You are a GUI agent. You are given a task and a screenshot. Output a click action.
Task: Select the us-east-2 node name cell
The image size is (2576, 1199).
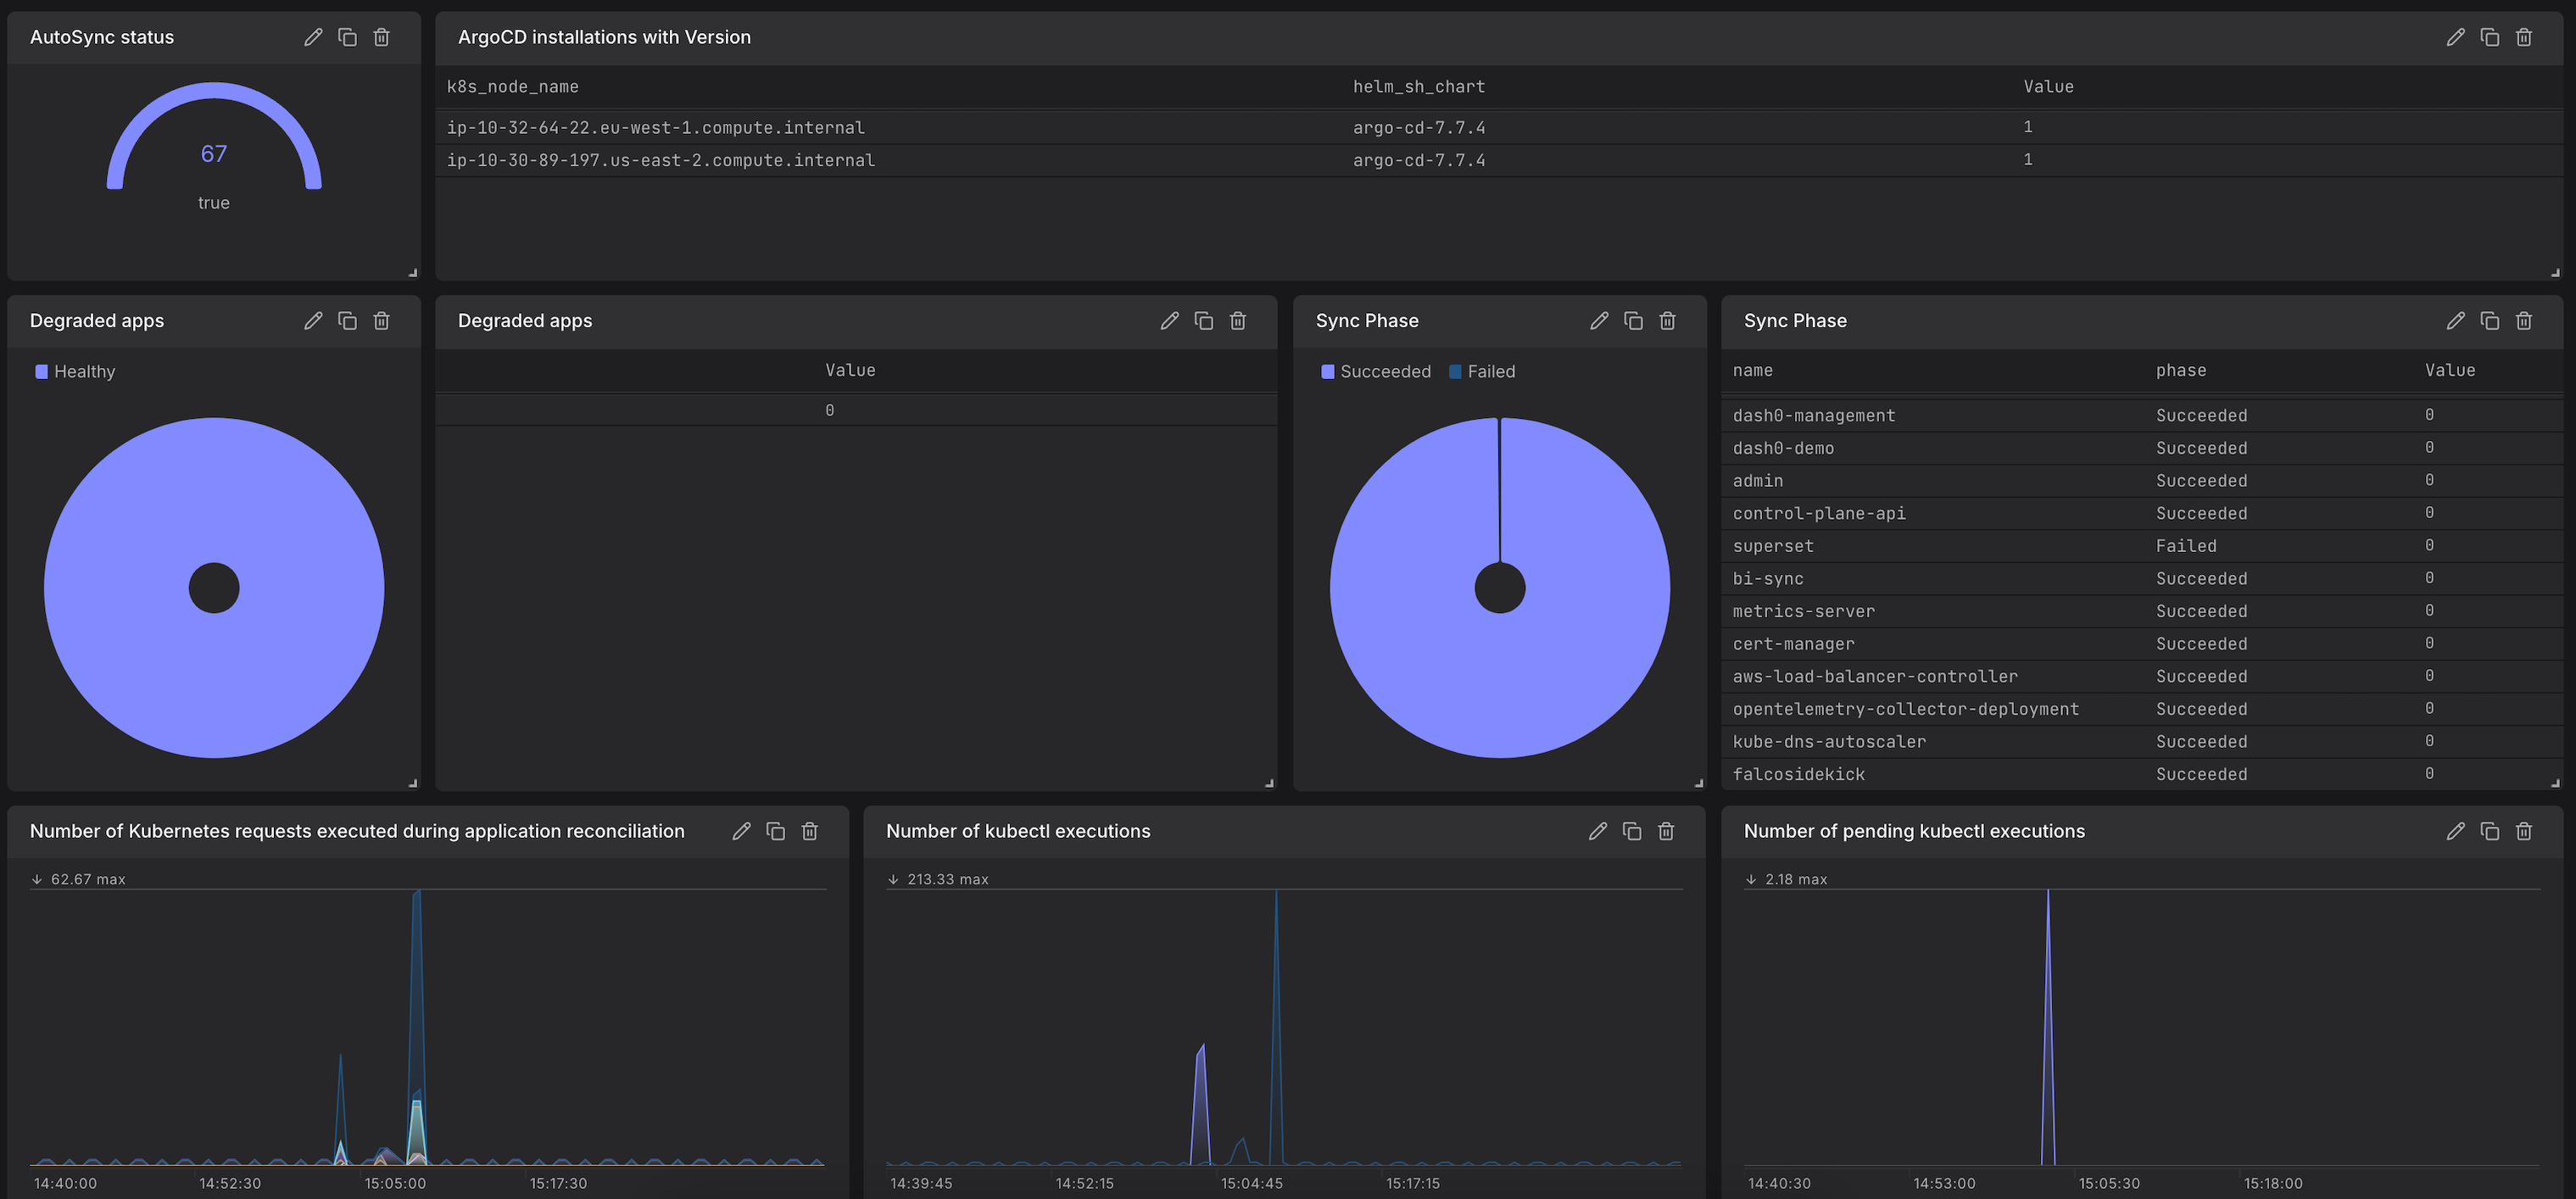[660, 160]
